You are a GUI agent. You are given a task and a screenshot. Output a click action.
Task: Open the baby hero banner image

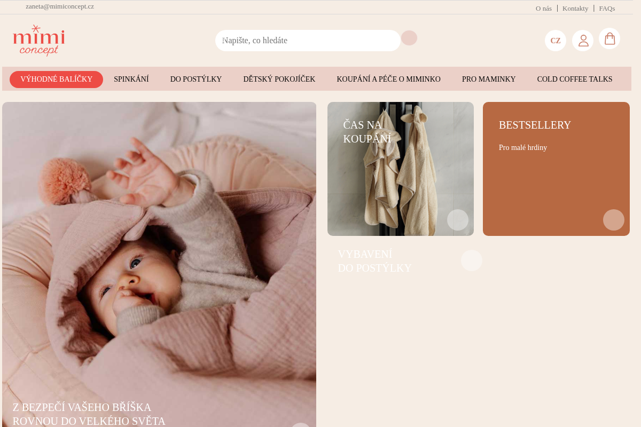(159, 264)
